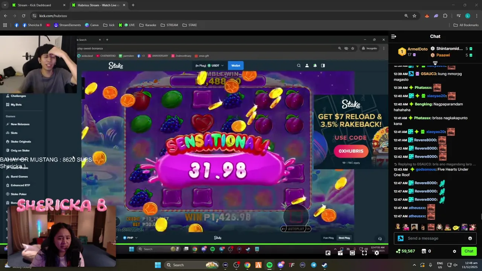Open Paaawi leaderboard entry
The image size is (482, 271).
443,55
